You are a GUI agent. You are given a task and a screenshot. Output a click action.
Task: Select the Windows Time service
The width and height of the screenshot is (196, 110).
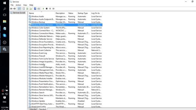tap(65, 98)
